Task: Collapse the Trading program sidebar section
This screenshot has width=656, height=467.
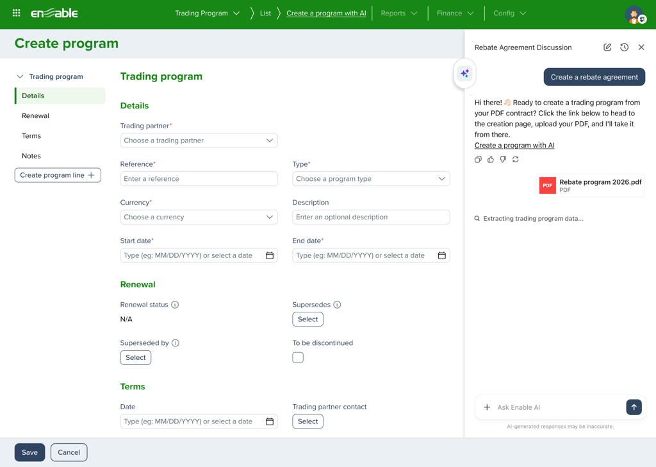Action: point(20,76)
